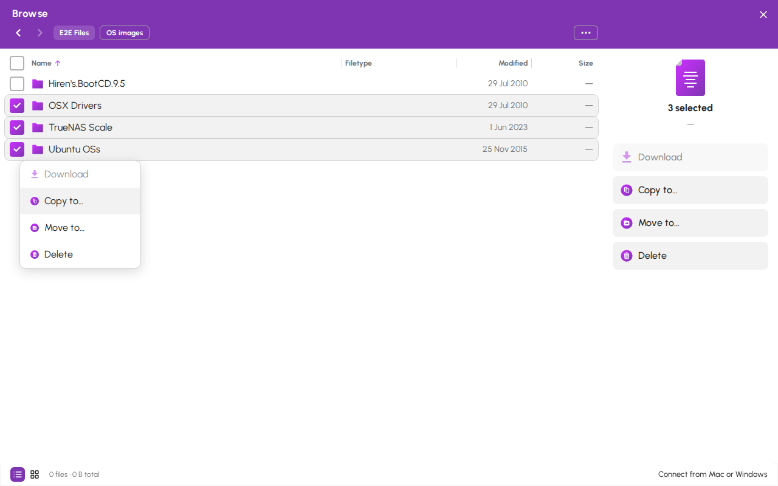The height and width of the screenshot is (486, 778).
Task: Click Copy to... button in side panel
Action: click(x=690, y=190)
